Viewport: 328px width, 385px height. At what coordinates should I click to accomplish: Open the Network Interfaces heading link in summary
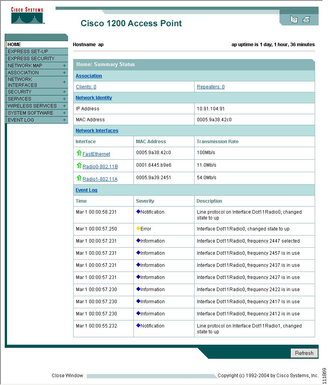pyautogui.click(x=97, y=131)
